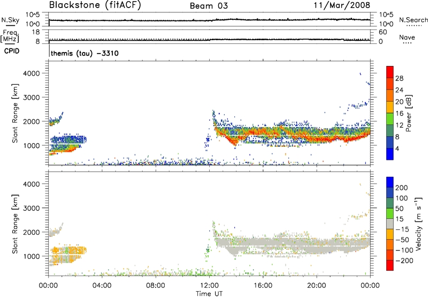Click the 4000 tick label of power panel
The height and width of the screenshot is (297, 428).
click(x=32, y=73)
